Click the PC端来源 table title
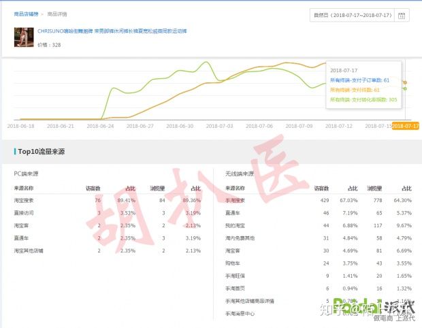Image resolution: width=422 pixels, height=328 pixels. tap(26, 174)
